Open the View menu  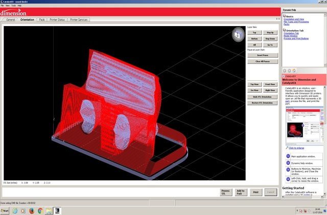coord(8,6)
